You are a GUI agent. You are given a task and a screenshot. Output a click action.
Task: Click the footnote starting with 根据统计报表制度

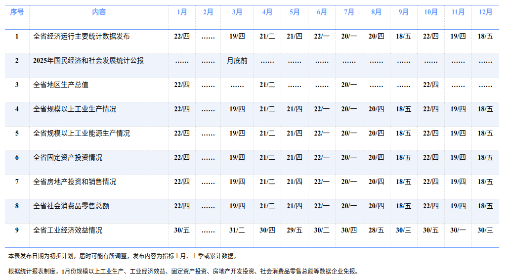[183, 271]
